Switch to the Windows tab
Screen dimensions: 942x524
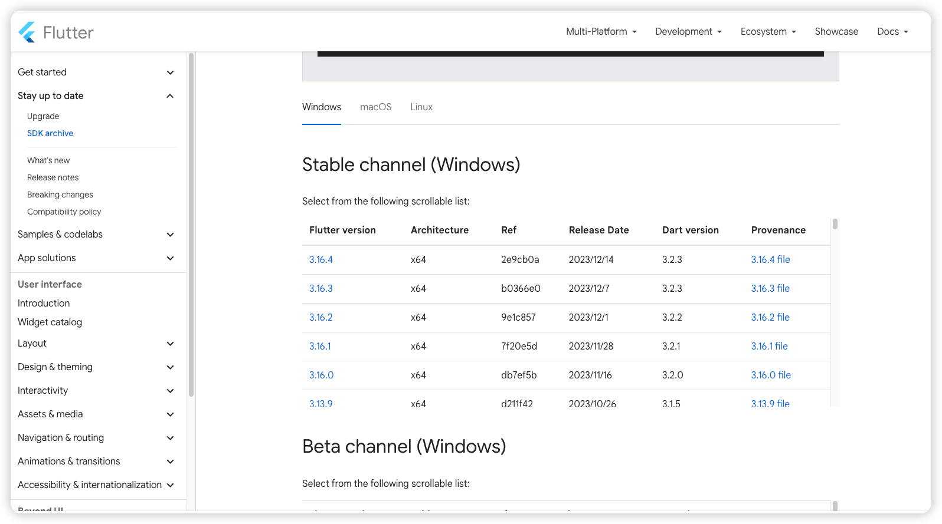tap(322, 107)
